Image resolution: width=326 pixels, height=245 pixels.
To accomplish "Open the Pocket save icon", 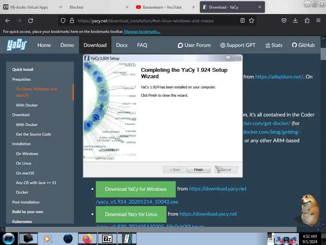I will click(x=284, y=20).
